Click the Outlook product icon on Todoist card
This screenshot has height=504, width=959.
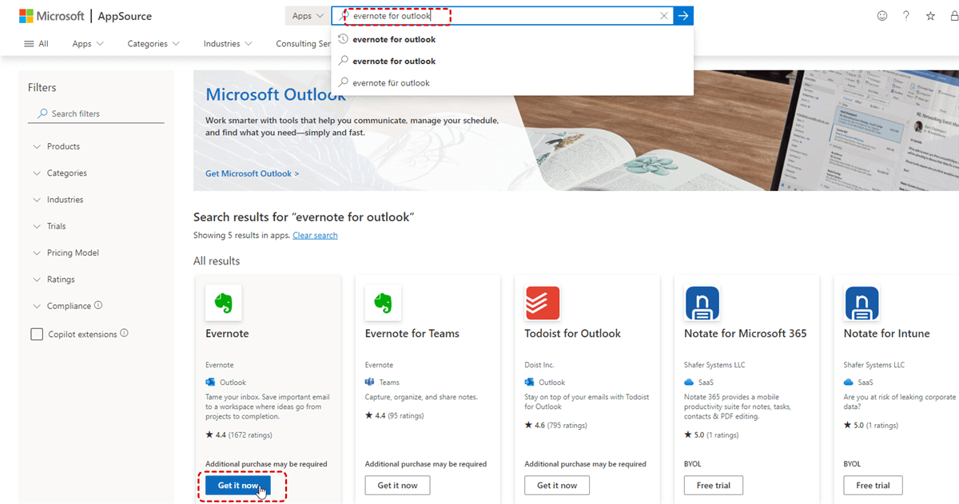[530, 382]
